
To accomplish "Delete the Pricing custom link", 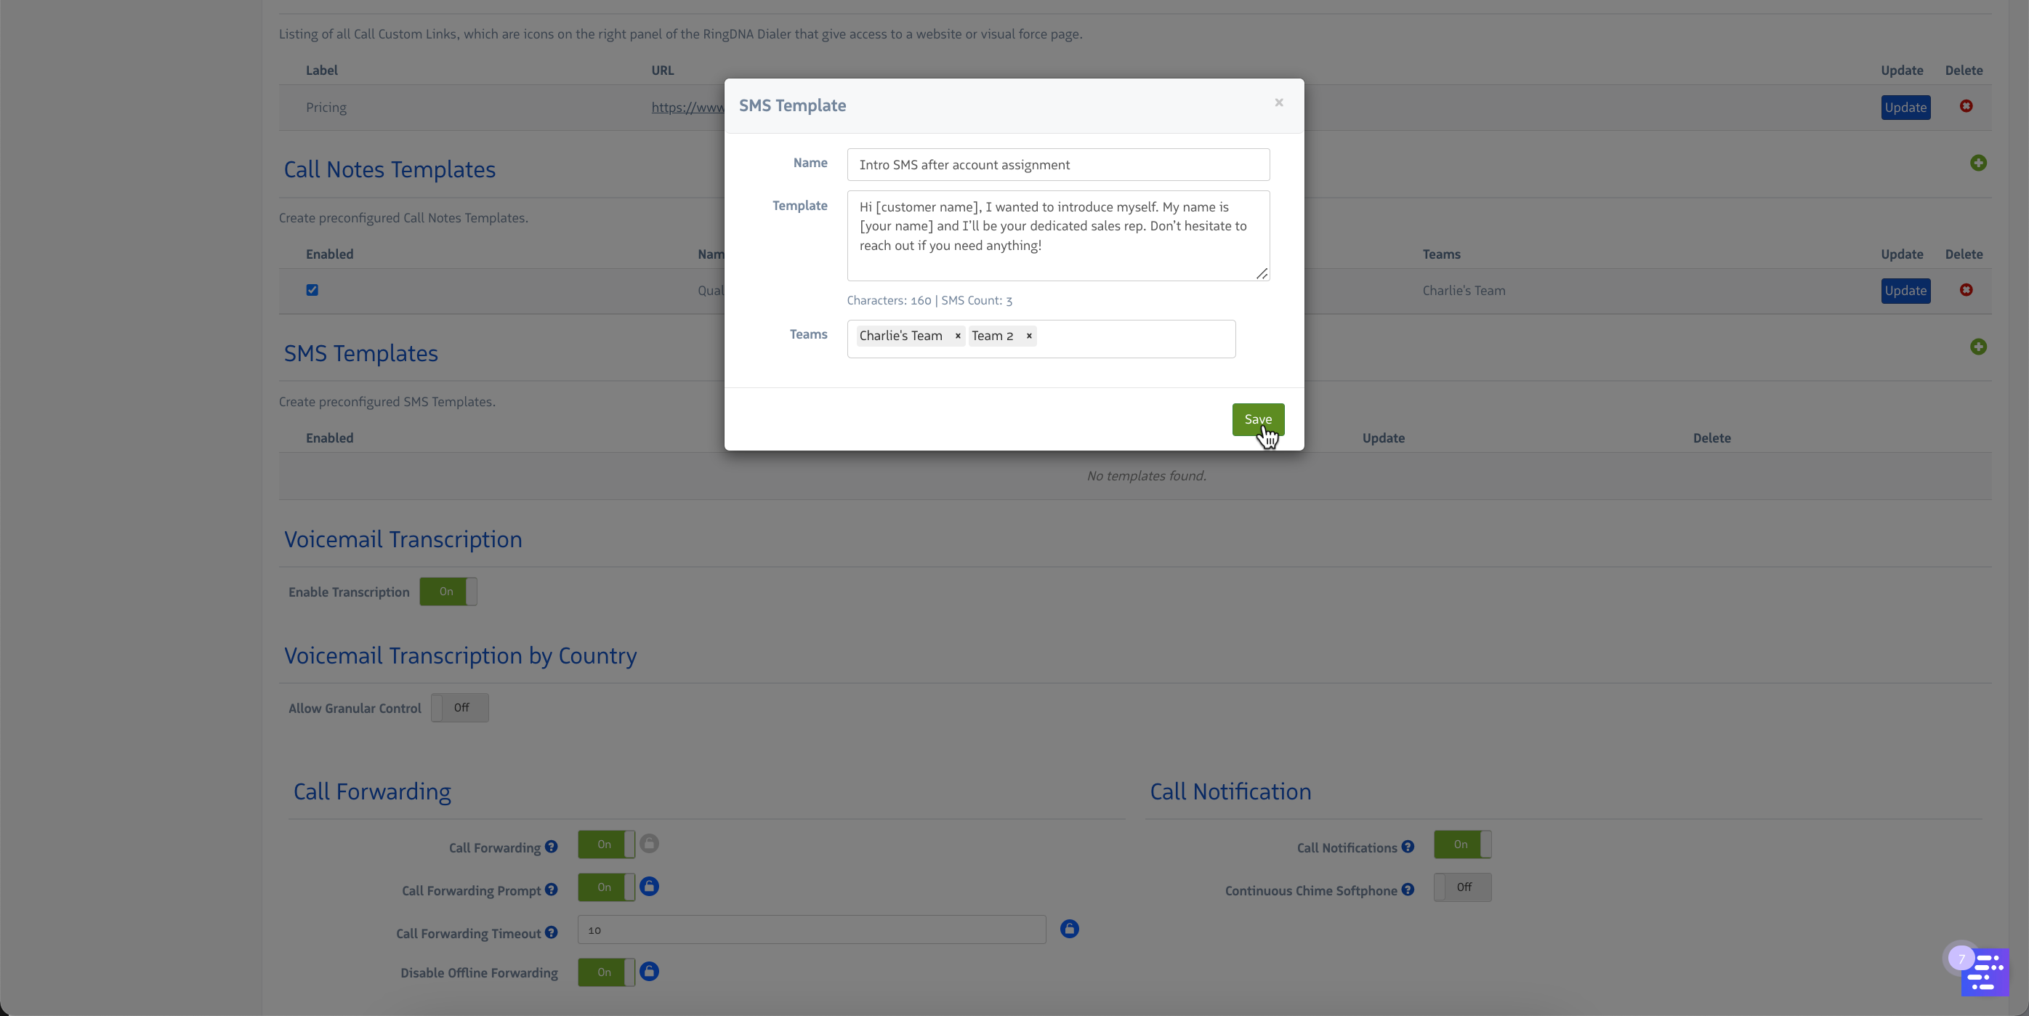I will click(x=1966, y=106).
